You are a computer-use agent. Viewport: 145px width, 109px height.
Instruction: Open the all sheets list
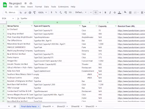[15, 106]
